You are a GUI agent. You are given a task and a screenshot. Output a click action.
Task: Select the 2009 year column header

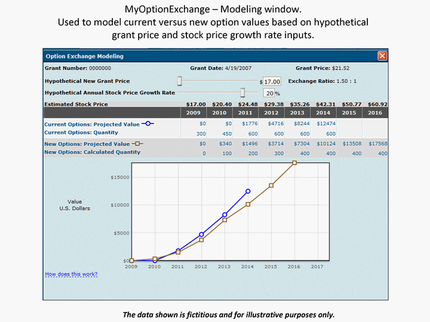pyautogui.click(x=193, y=113)
